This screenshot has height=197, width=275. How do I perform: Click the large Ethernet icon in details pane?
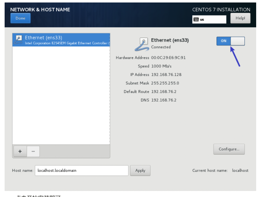142,44
